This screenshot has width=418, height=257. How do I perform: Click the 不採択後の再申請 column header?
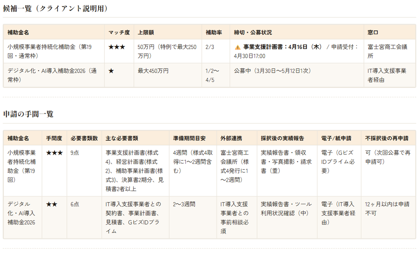tap(387, 138)
